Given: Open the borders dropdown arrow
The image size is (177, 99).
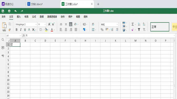Looking at the screenshot, I should pyautogui.click(x=43, y=30).
